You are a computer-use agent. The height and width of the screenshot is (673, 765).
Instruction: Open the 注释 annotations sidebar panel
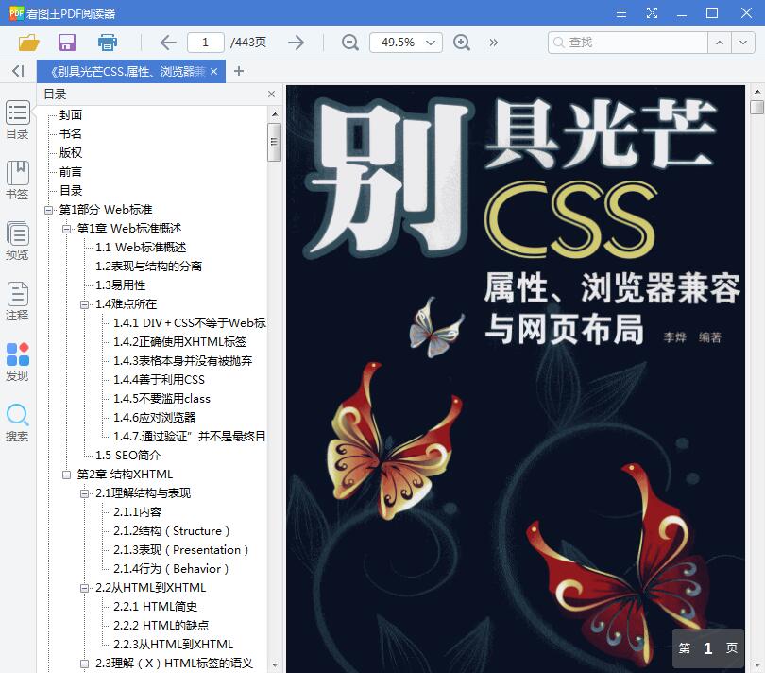pos(18,302)
